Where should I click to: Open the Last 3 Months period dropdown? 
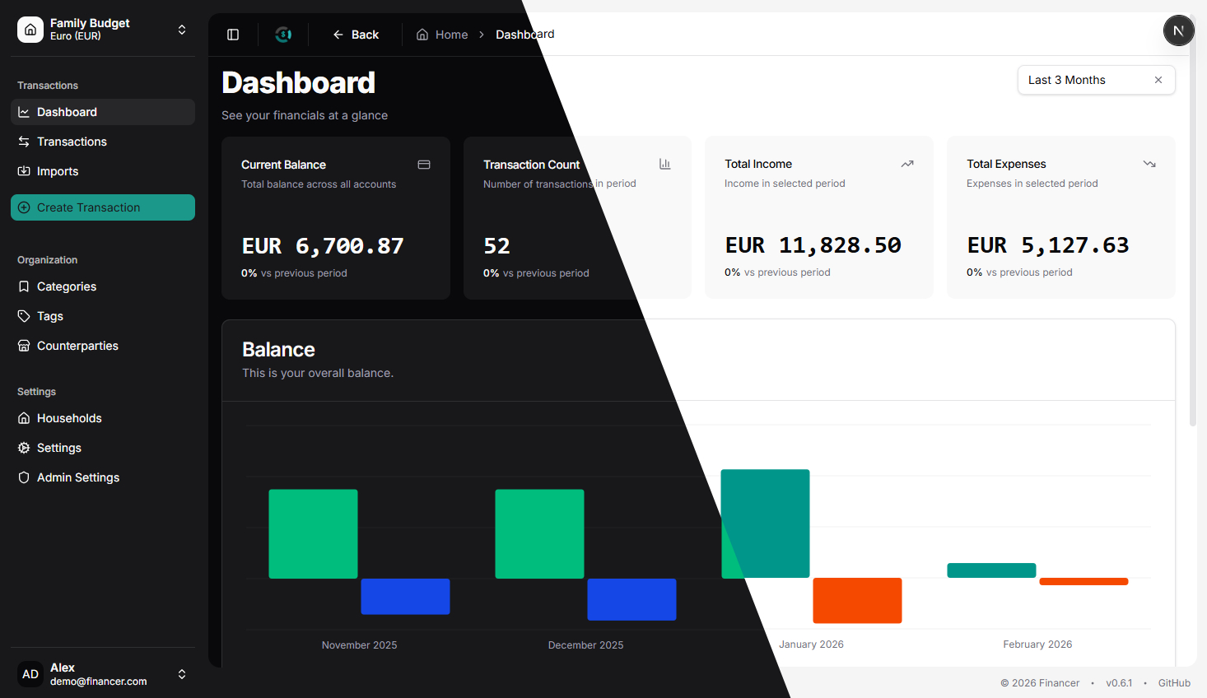click(x=1079, y=80)
